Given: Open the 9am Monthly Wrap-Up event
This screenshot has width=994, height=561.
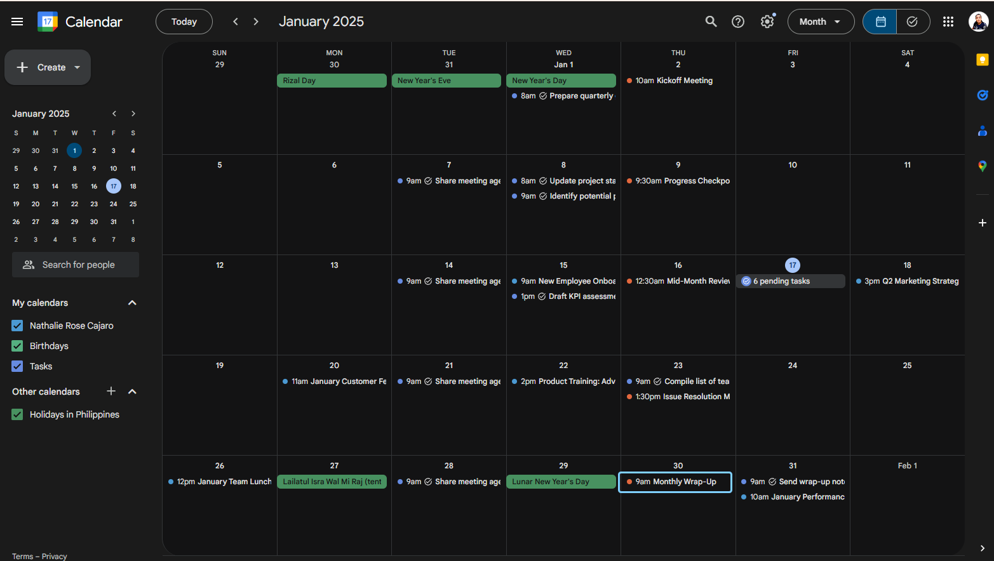Looking at the screenshot, I should coord(675,482).
